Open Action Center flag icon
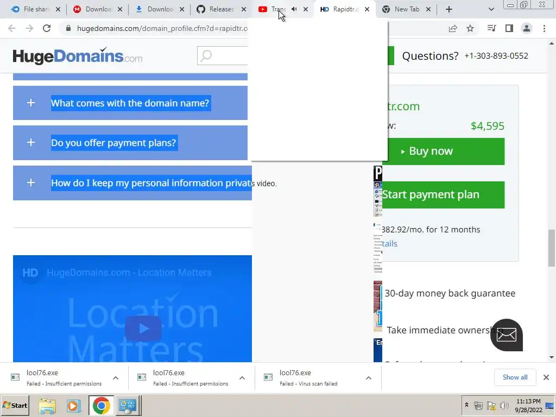556x417 pixels. pos(491,405)
